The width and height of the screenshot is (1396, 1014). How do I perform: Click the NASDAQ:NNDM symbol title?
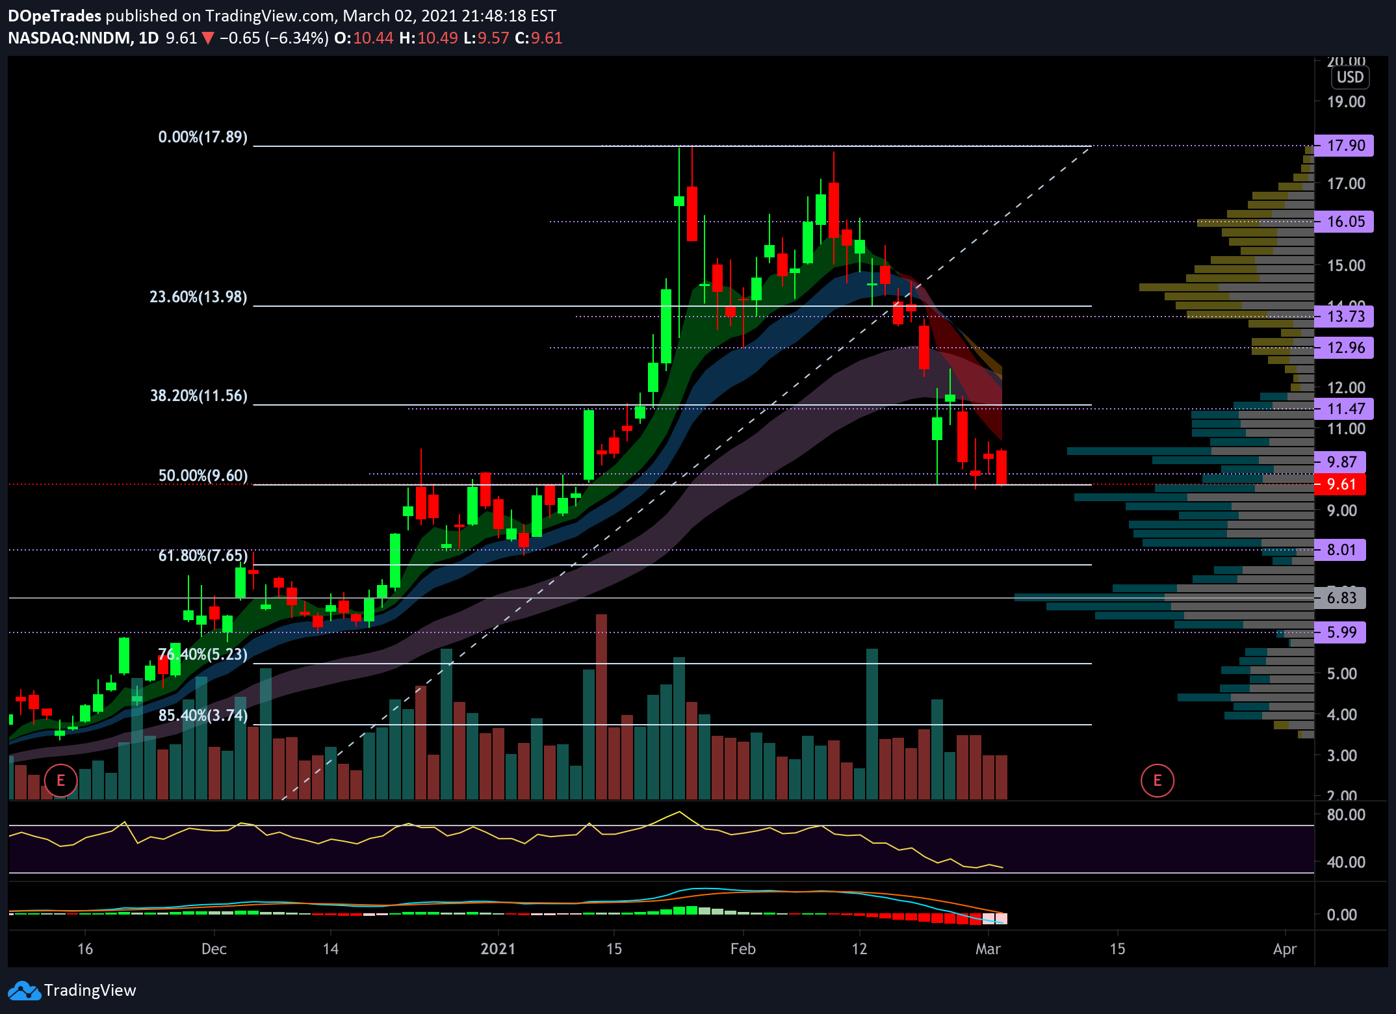pos(70,38)
